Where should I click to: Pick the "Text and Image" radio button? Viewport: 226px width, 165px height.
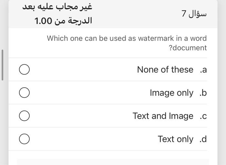coord(25,116)
